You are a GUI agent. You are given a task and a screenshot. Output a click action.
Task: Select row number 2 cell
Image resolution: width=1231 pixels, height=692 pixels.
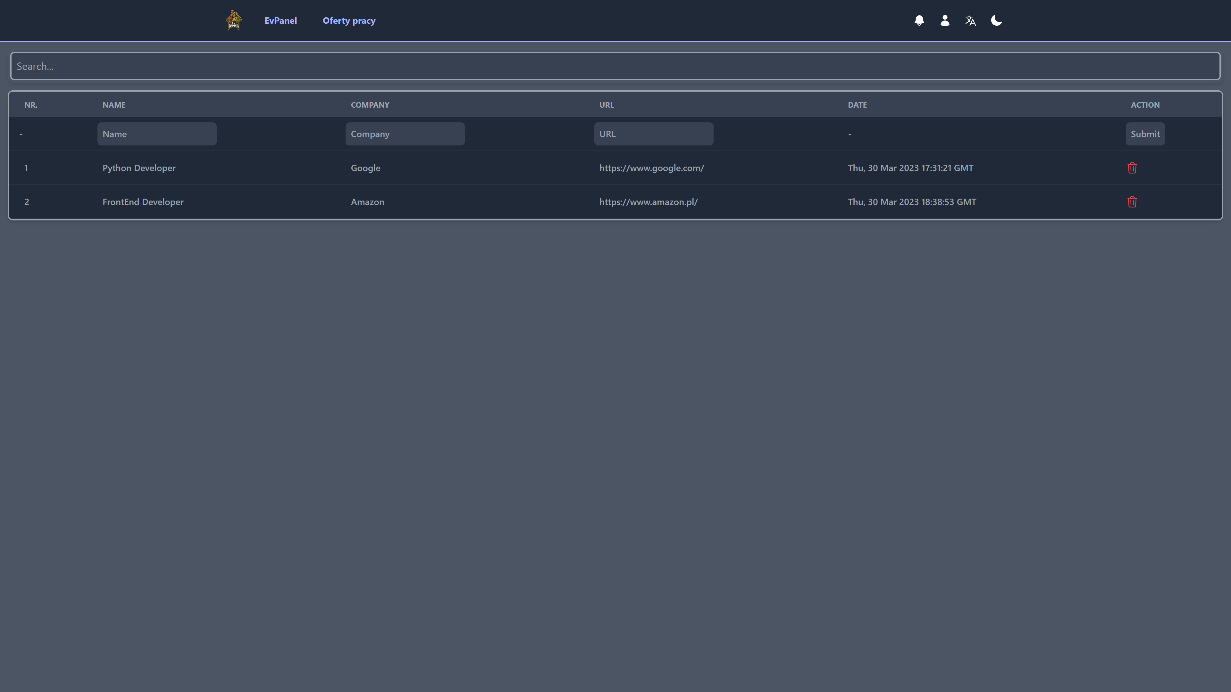27,202
